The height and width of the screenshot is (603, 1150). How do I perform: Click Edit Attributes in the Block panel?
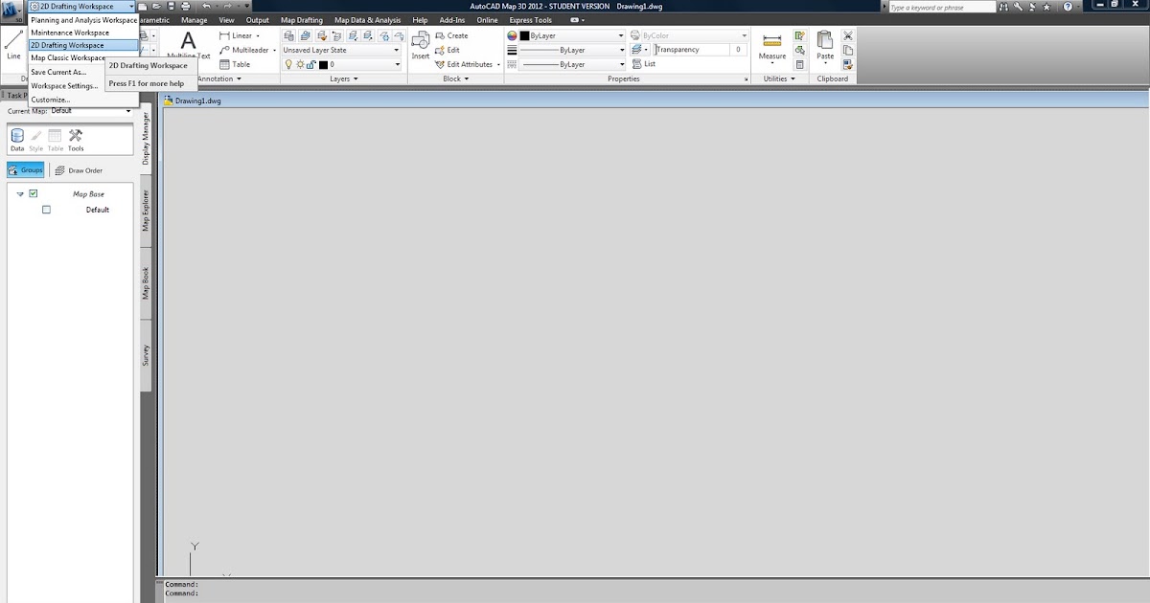click(467, 64)
